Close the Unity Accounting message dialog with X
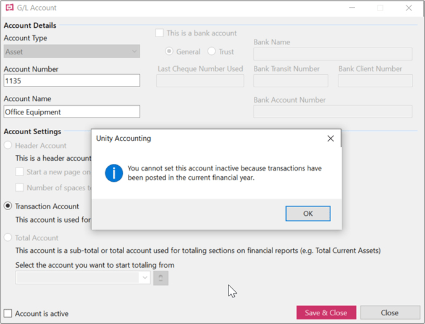The image size is (425, 324). coord(330,139)
